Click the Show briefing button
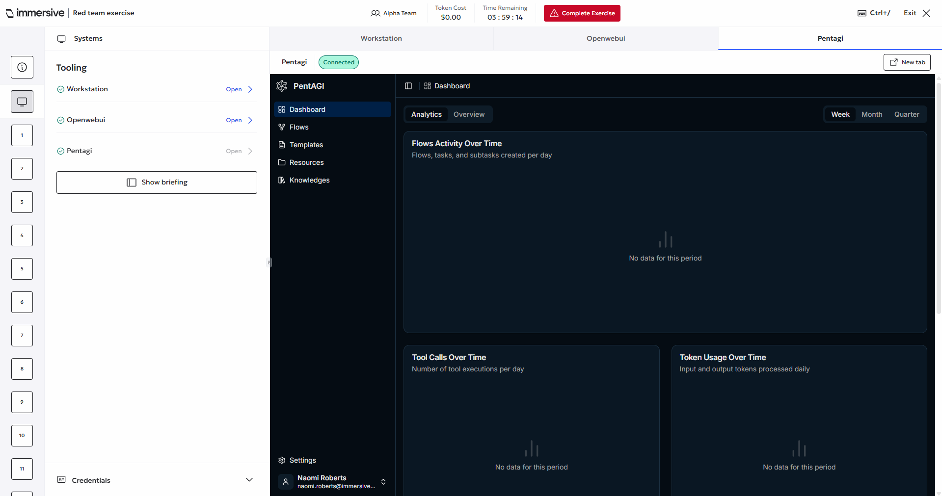942x496 pixels. pos(157,183)
